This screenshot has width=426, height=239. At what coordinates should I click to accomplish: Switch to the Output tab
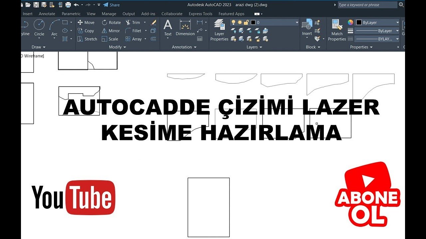pos(128,14)
